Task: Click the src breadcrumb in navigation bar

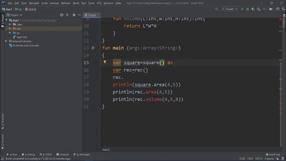Action: click(18, 9)
